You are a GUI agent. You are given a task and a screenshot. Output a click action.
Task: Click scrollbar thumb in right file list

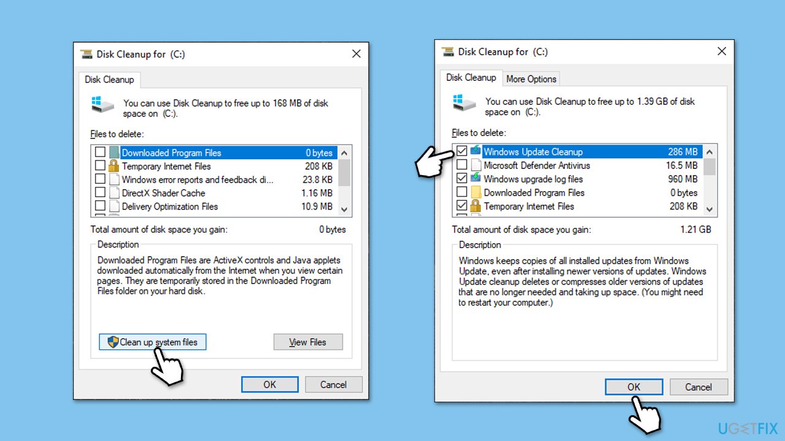click(710, 167)
